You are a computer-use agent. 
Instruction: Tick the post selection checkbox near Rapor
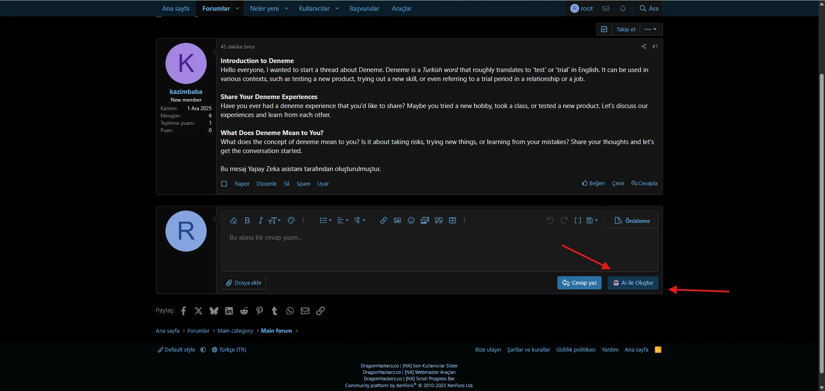click(224, 184)
